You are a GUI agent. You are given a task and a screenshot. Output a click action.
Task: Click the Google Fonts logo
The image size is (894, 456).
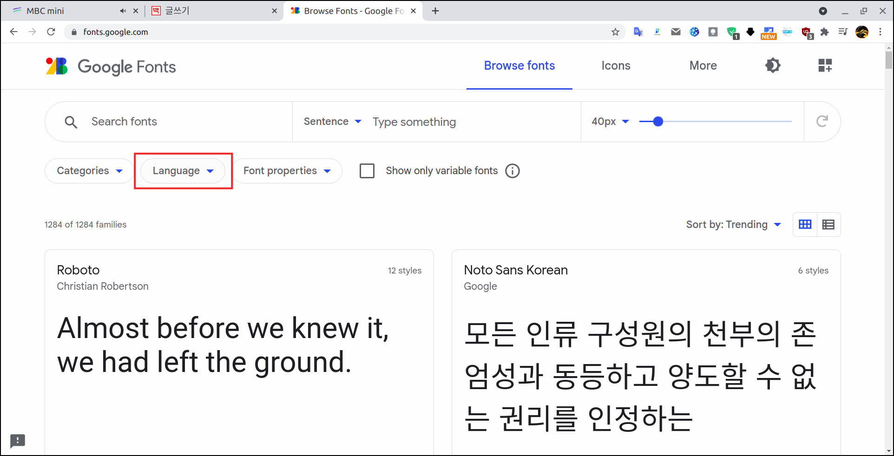(x=111, y=66)
